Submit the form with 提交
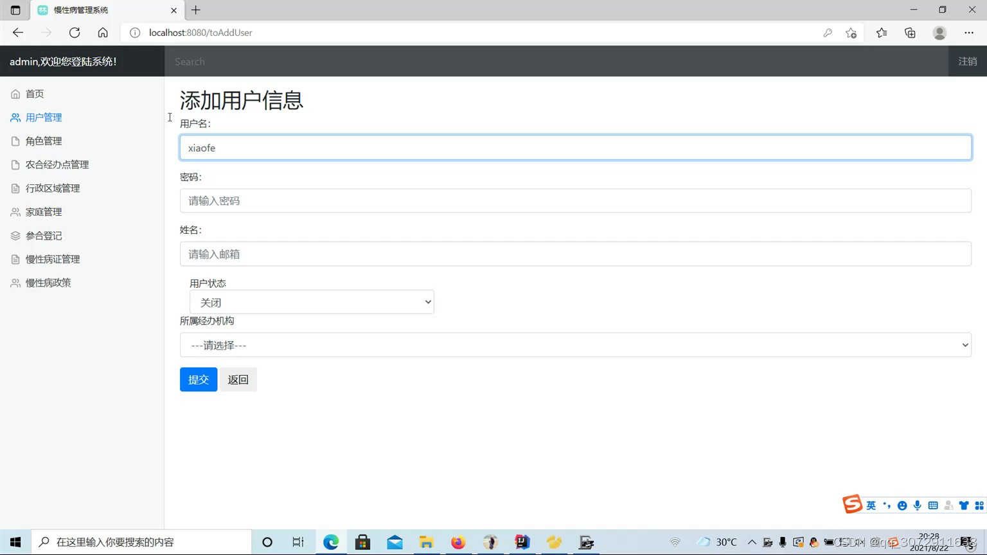The width and height of the screenshot is (987, 555). [199, 380]
